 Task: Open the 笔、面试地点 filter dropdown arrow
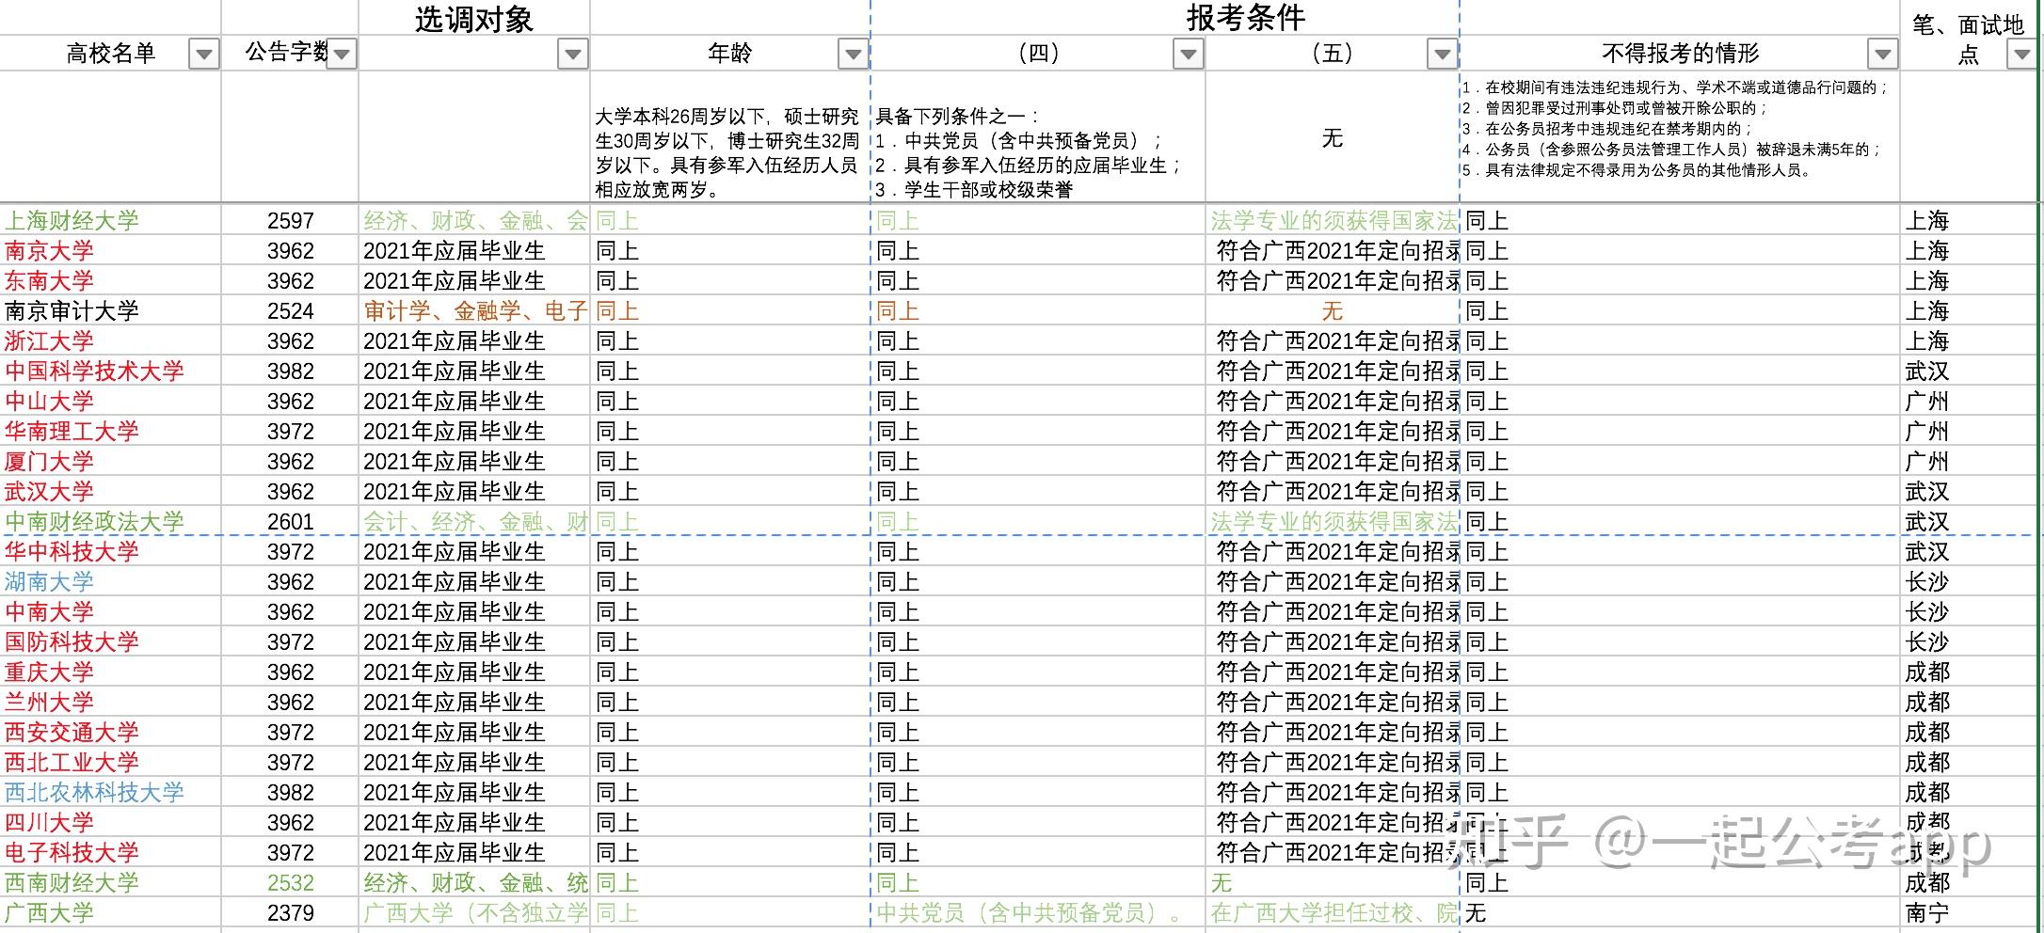(x=2021, y=55)
